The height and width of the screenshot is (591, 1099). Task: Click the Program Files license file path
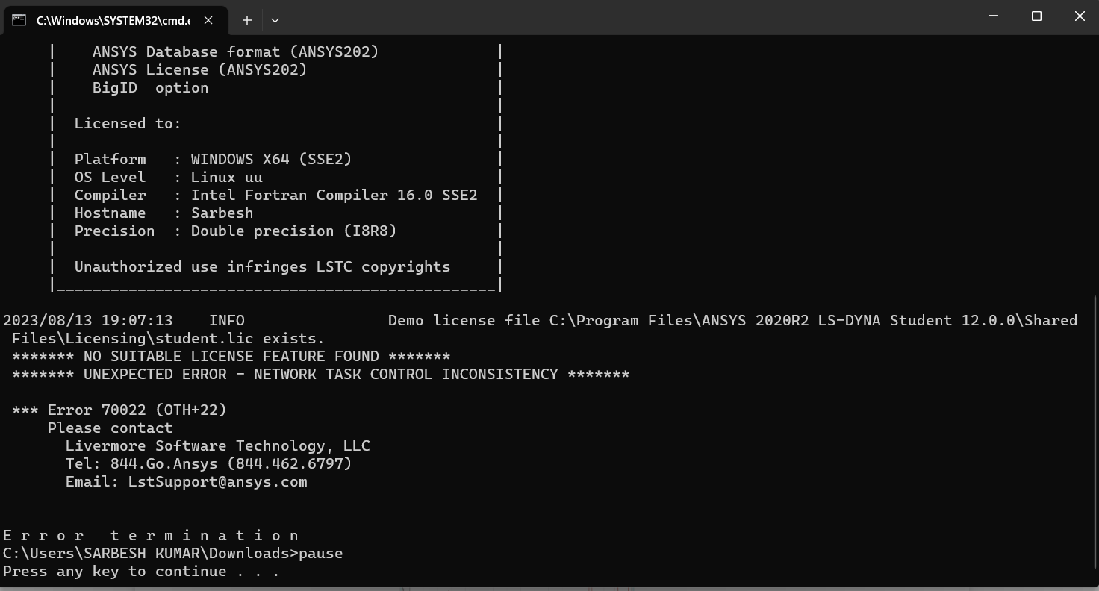pos(813,320)
